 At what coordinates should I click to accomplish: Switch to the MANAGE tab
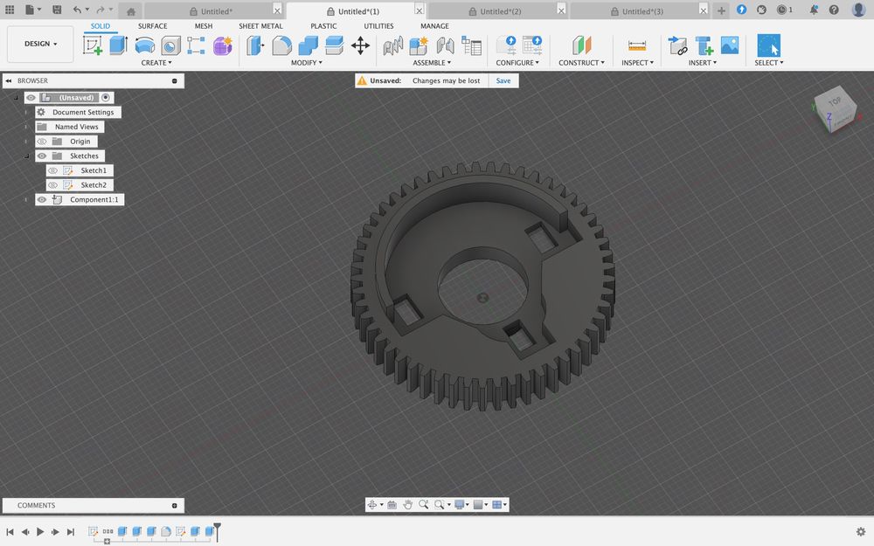434,26
